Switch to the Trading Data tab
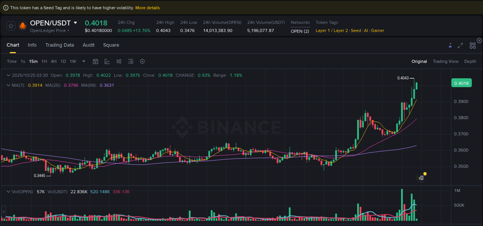Image resolution: width=483 pixels, height=226 pixels. (60, 45)
